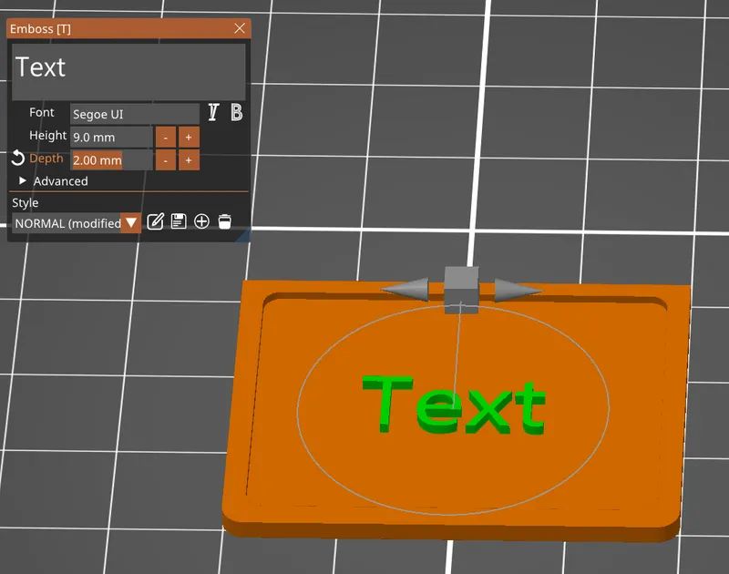729x574 pixels.
Task: Click the 'Height' label
Action: point(48,135)
